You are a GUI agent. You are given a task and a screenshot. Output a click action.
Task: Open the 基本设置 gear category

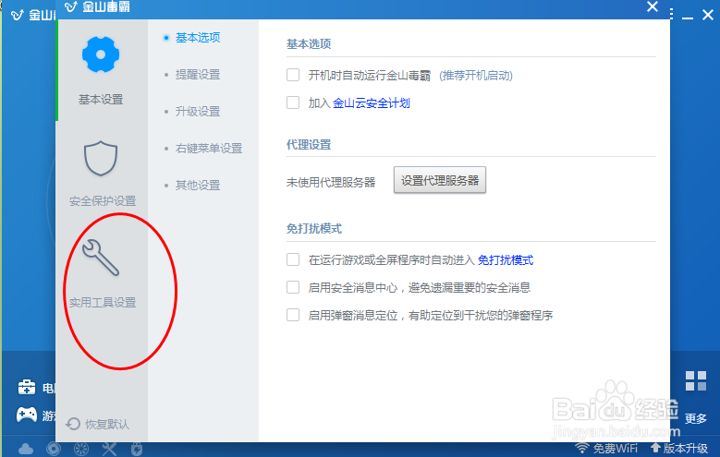101,70
